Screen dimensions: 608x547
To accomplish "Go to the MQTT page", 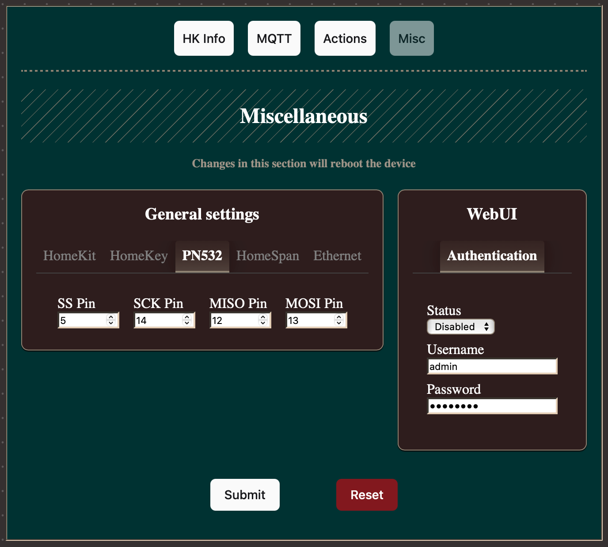I will (274, 39).
